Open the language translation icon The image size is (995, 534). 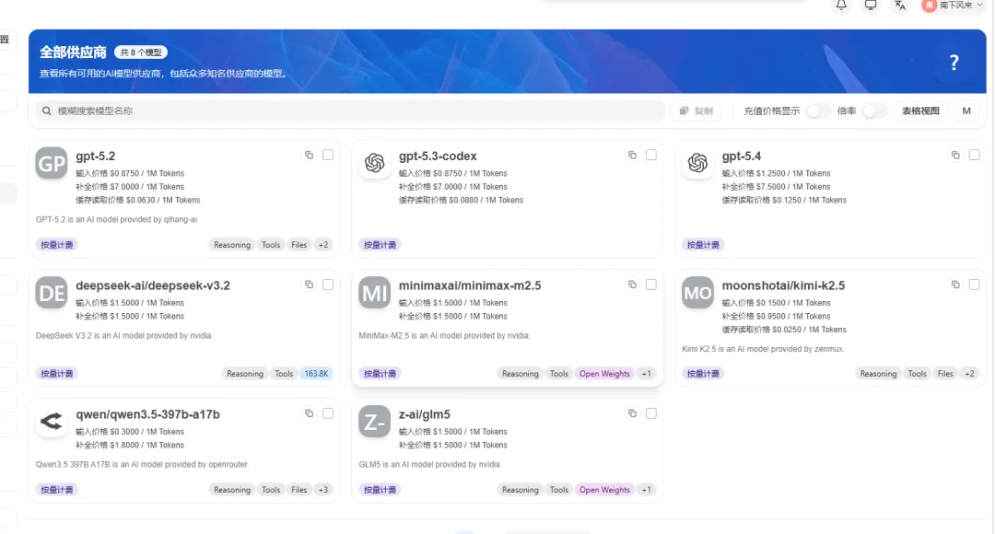pyautogui.click(x=900, y=6)
